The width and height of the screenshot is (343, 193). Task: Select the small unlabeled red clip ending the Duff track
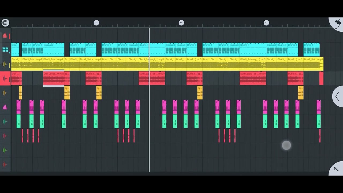click(321, 79)
